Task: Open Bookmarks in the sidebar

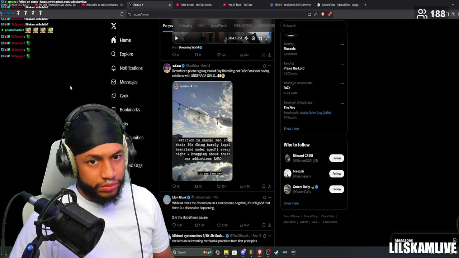Action: point(125,110)
